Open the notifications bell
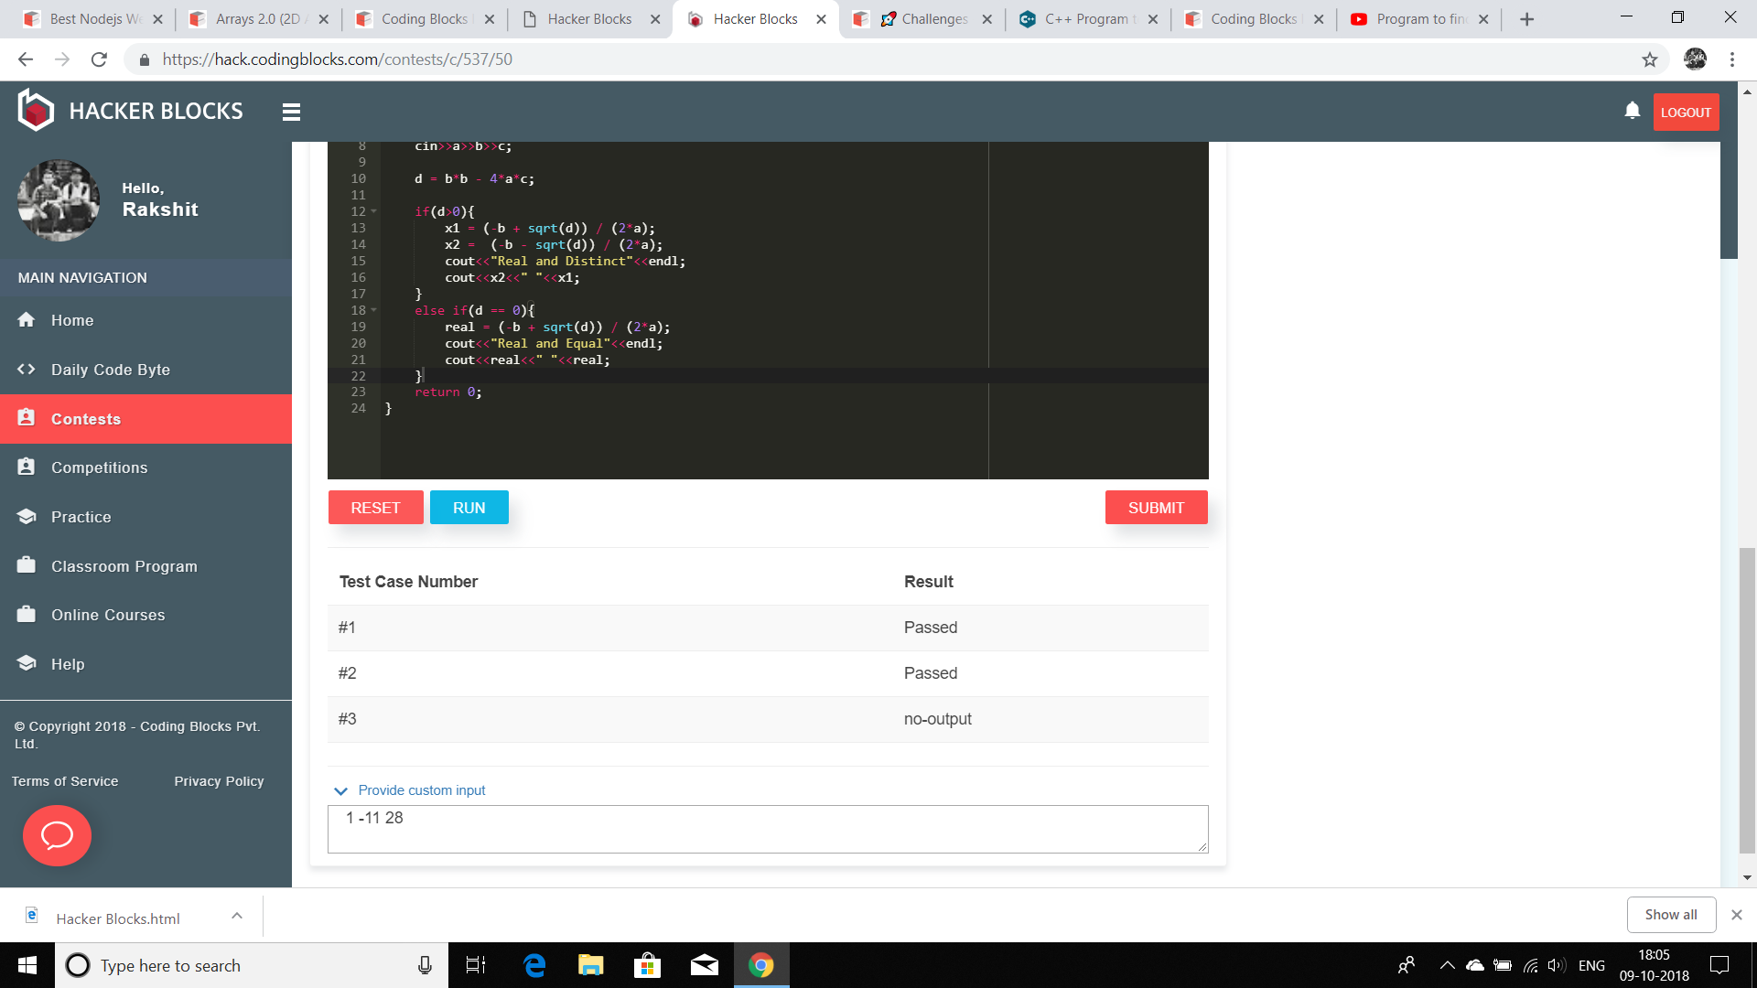Image resolution: width=1757 pixels, height=988 pixels. (x=1632, y=111)
